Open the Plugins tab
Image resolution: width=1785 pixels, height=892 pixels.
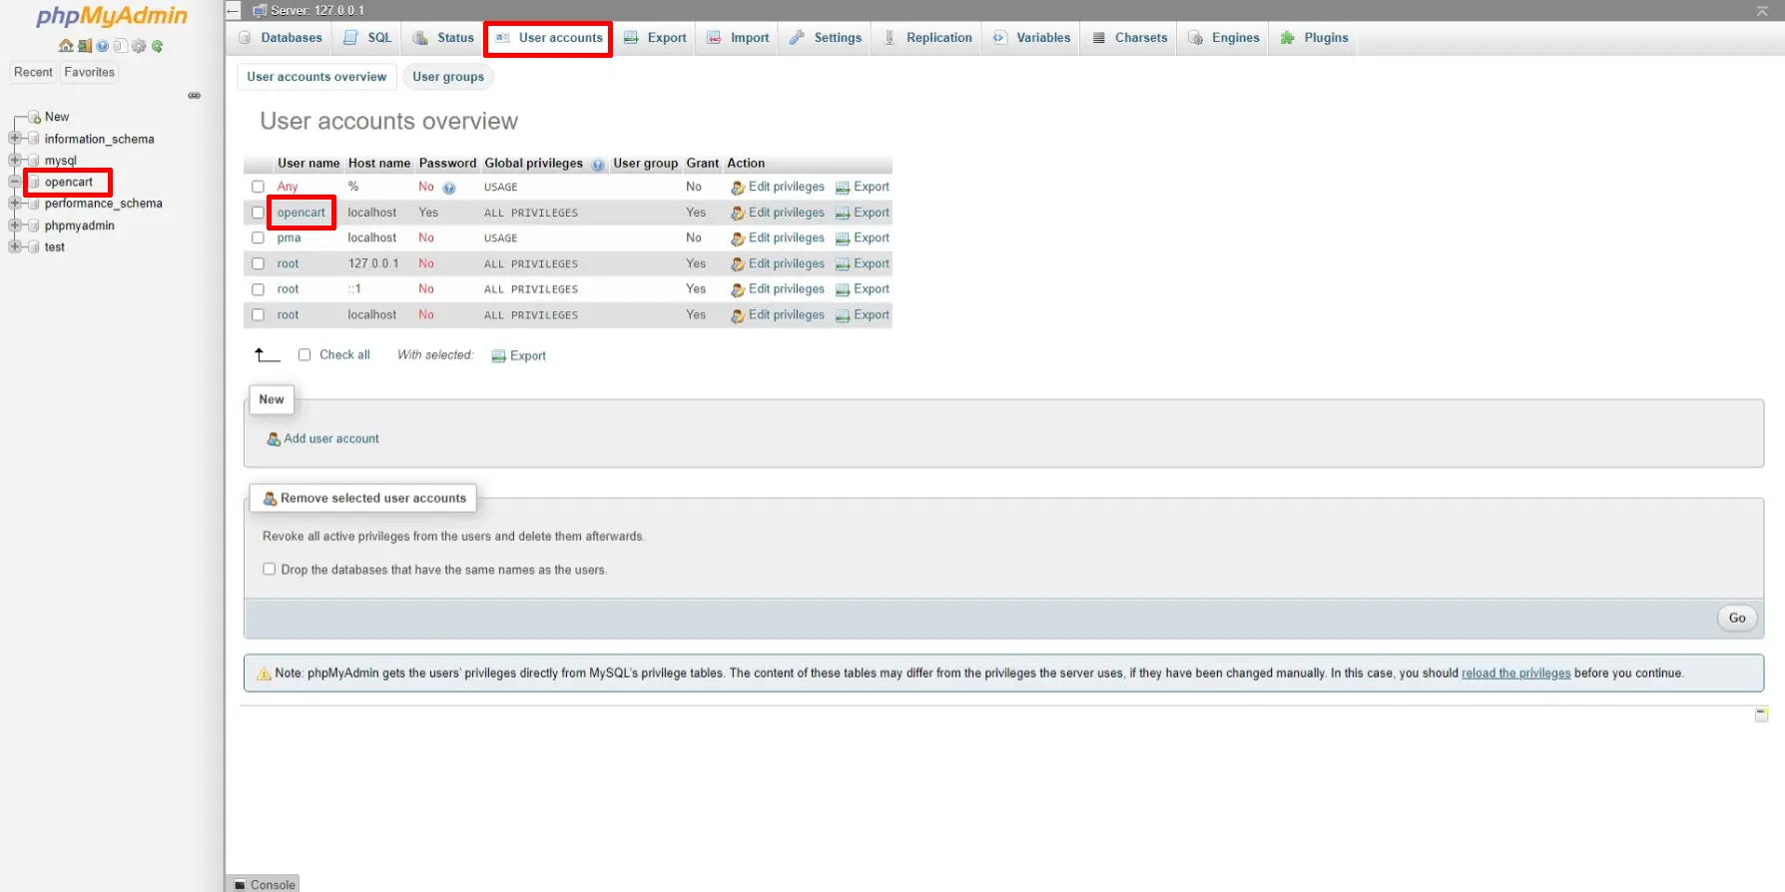click(1315, 38)
